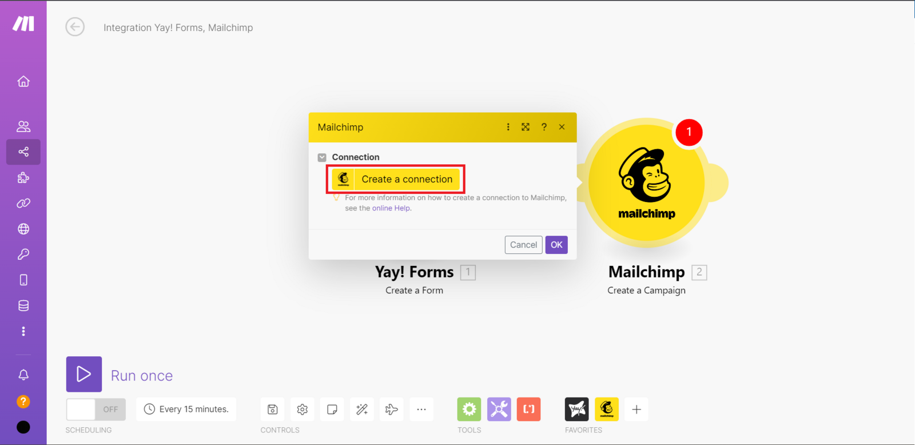Image resolution: width=915 pixels, height=445 pixels.
Task: Open the sidebar more options dots
Action: (x=23, y=331)
